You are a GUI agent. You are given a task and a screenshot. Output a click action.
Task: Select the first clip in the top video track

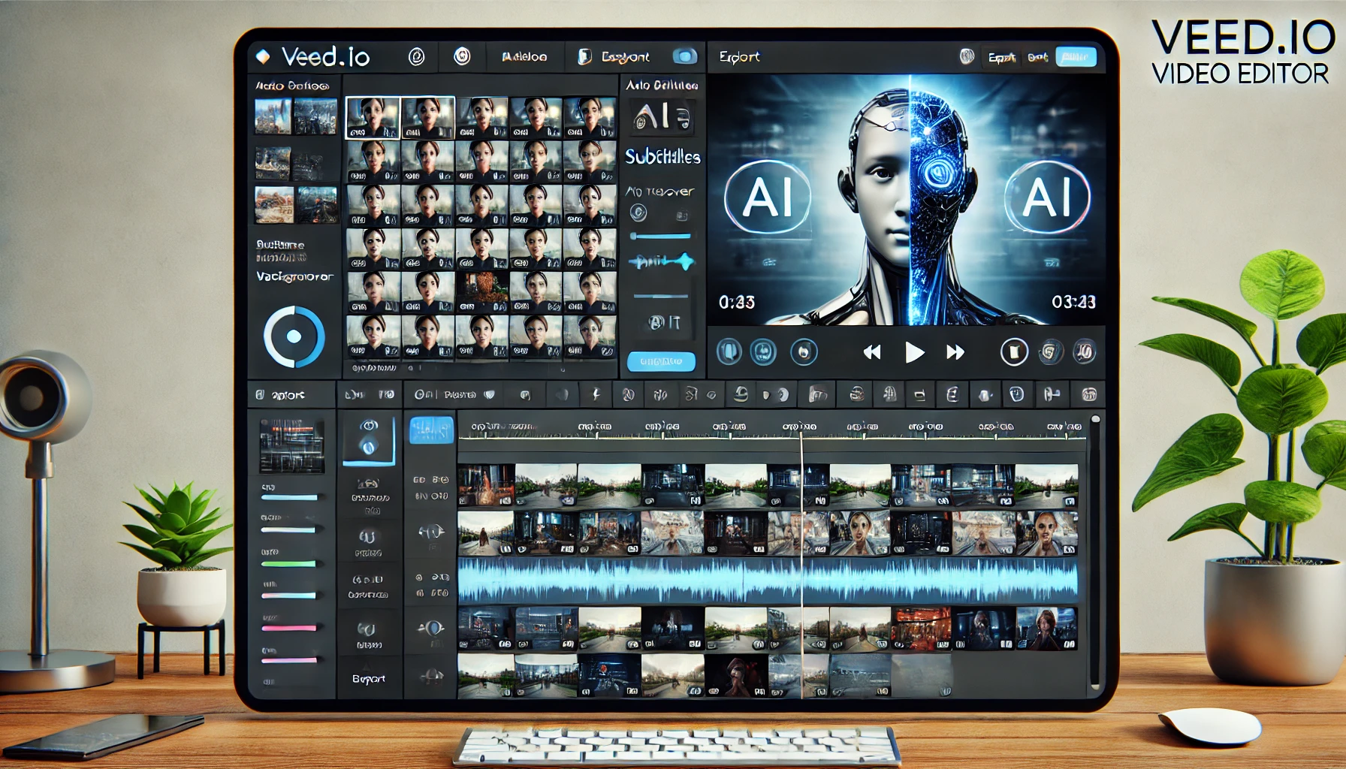486,484
